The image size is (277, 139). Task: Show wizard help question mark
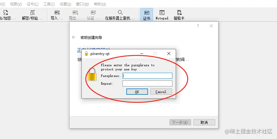[x=198, y=26]
